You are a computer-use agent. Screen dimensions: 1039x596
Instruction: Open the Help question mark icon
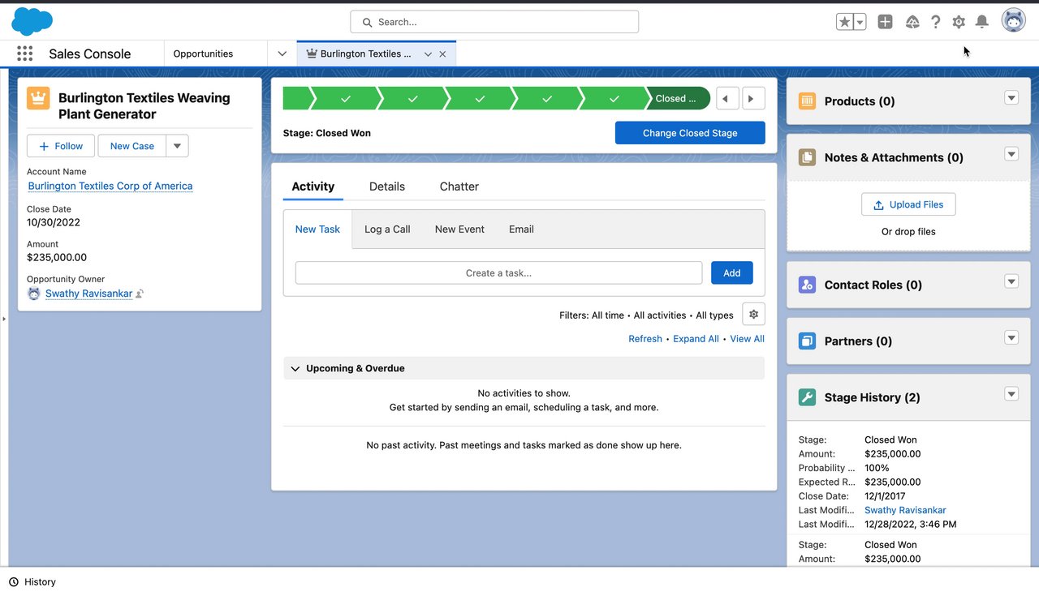pos(935,22)
